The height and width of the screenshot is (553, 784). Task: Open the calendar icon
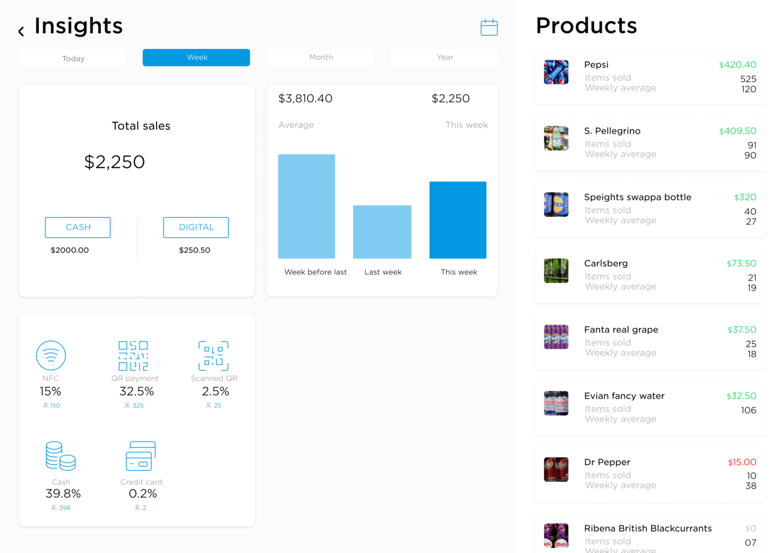coord(488,27)
